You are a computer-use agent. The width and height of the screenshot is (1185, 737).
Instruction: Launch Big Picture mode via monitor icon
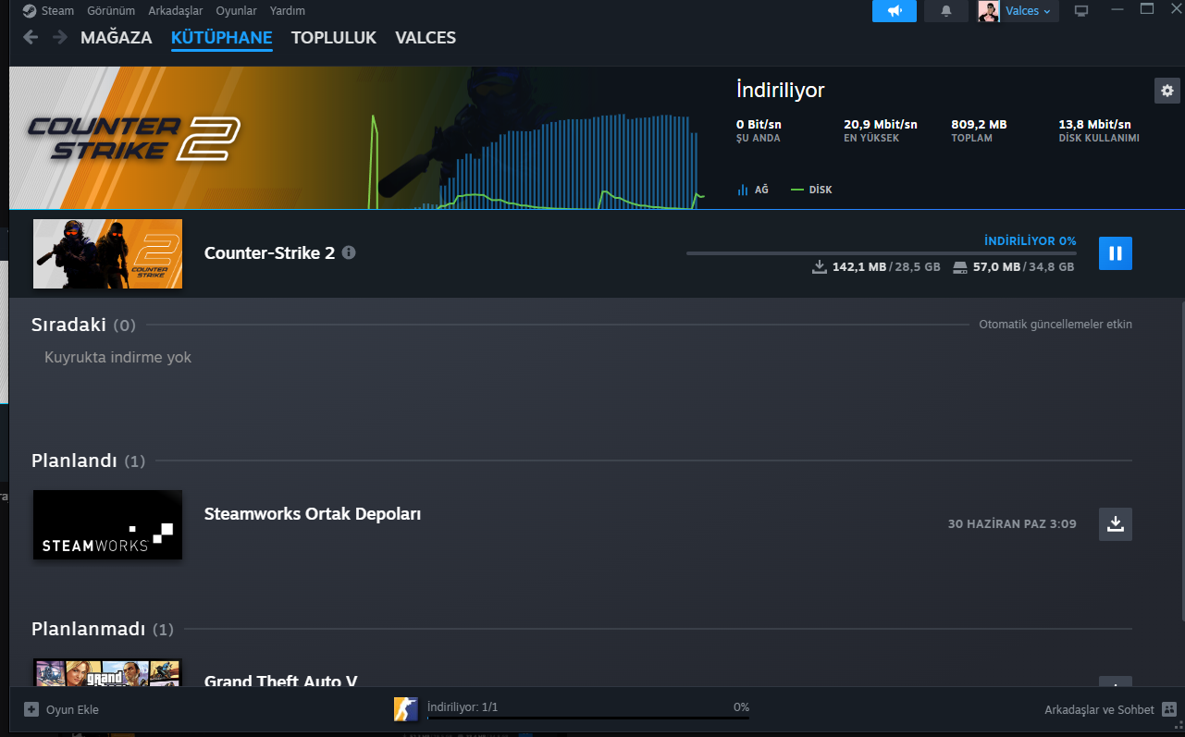(1081, 11)
